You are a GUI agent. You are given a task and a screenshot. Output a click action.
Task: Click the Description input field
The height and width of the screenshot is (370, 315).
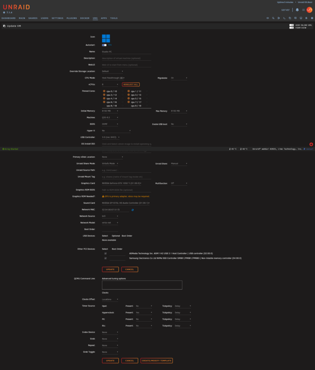coord(126,58)
